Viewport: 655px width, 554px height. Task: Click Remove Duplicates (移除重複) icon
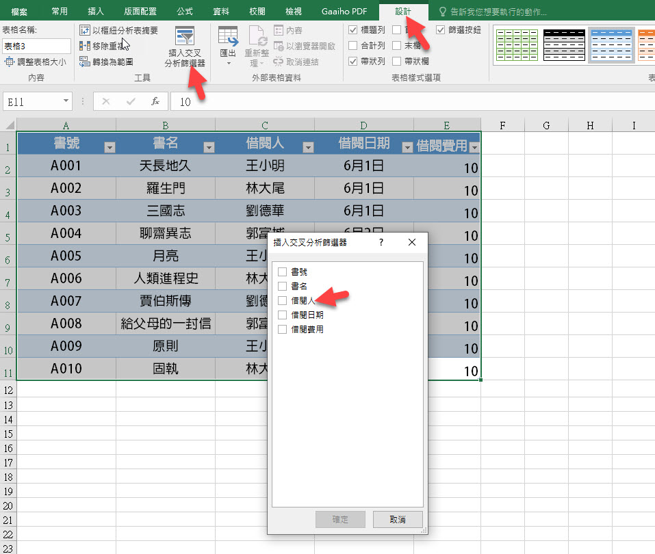point(85,46)
